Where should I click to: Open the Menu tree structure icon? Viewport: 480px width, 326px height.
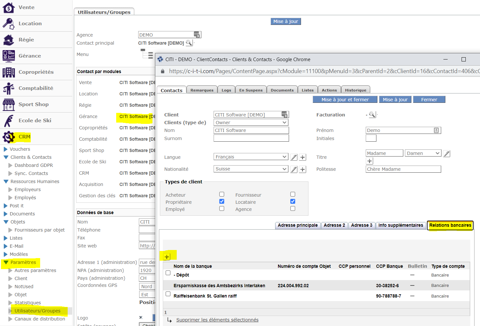tap(147, 54)
